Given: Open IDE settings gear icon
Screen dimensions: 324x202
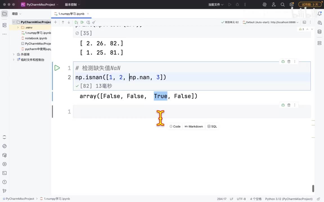Looking at the screenshot, I should 291,4.
